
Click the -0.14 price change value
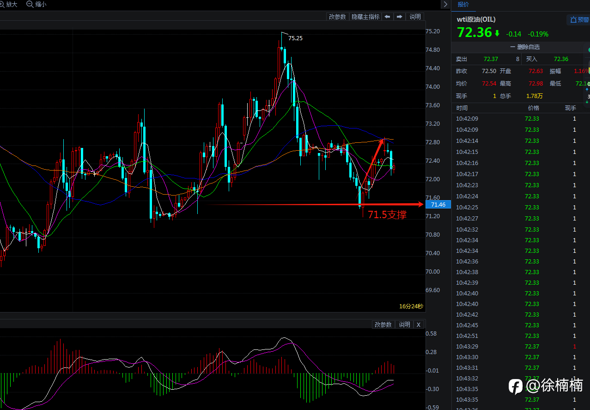click(513, 34)
